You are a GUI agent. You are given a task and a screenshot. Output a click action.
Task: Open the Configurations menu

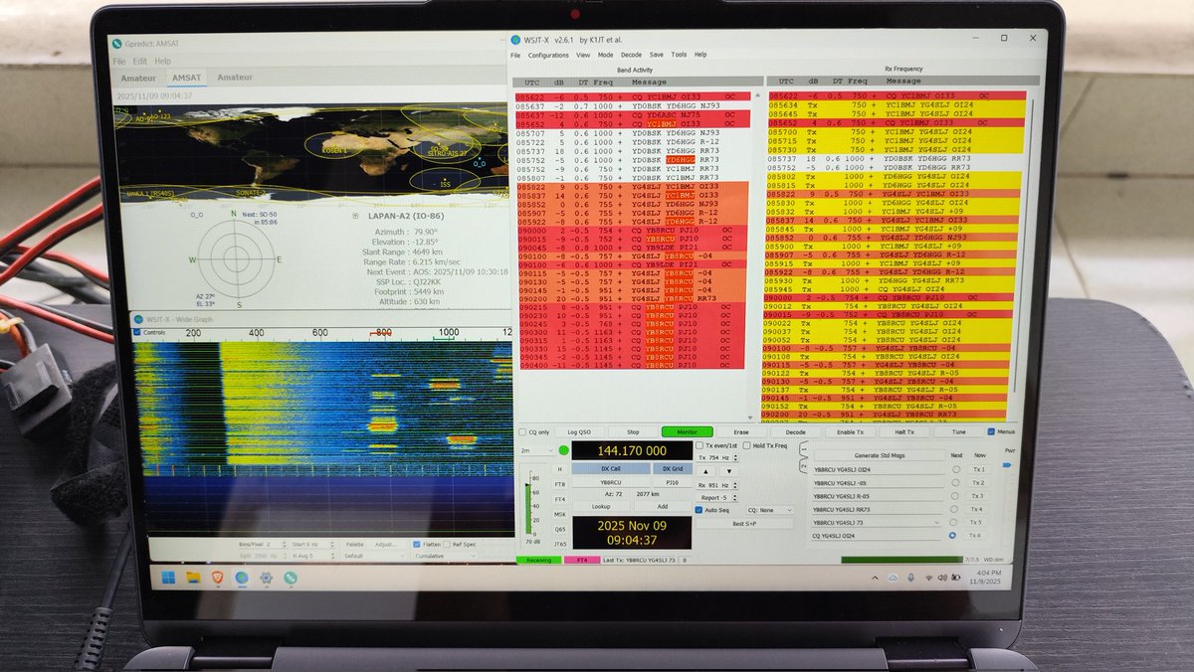[x=548, y=55]
